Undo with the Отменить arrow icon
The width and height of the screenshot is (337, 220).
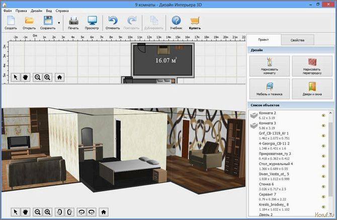113,21
